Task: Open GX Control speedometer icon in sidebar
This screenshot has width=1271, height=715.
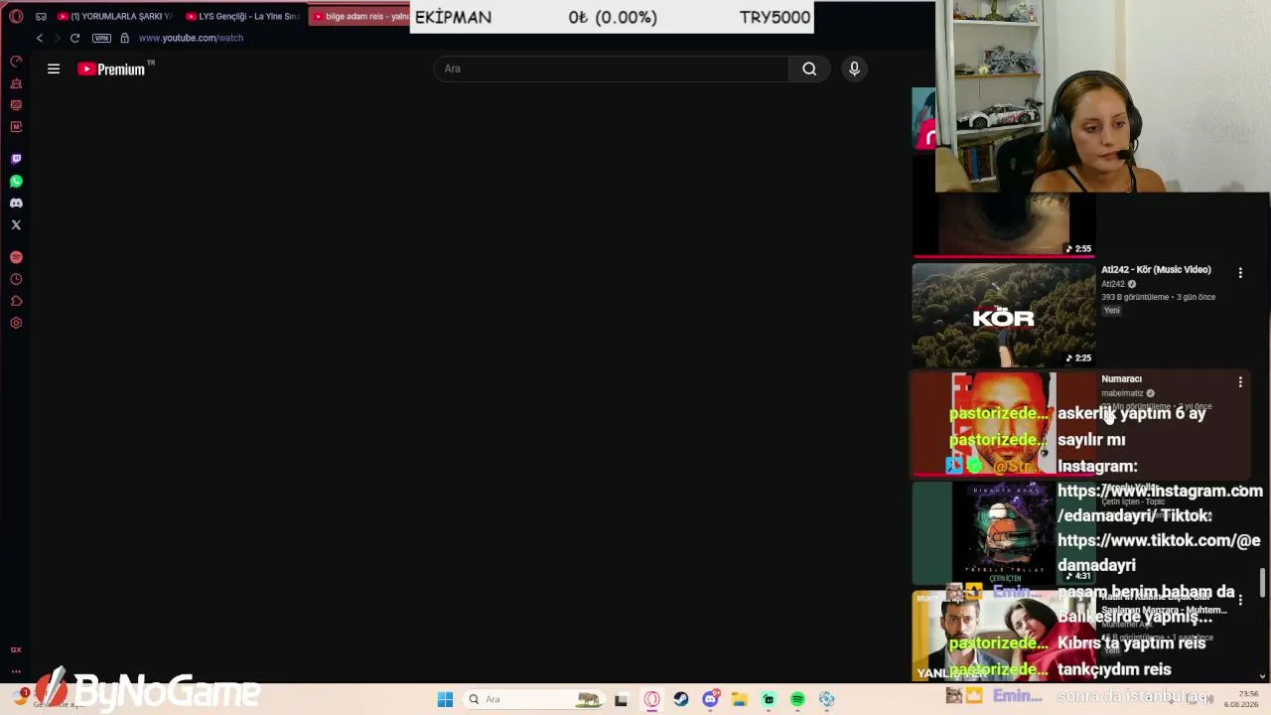Action: (x=16, y=62)
